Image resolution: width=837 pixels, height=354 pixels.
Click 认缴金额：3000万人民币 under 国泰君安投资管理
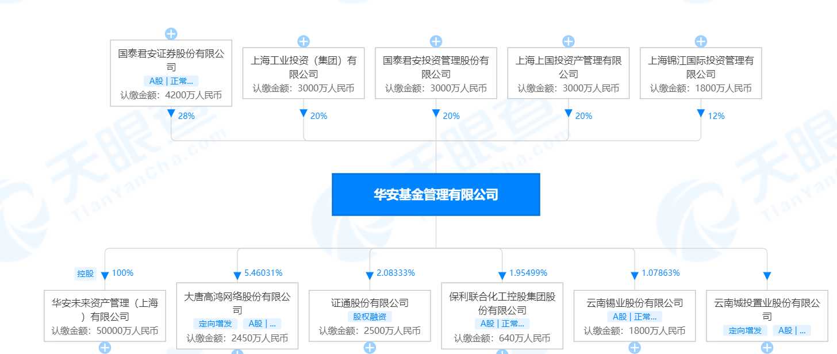436,88
